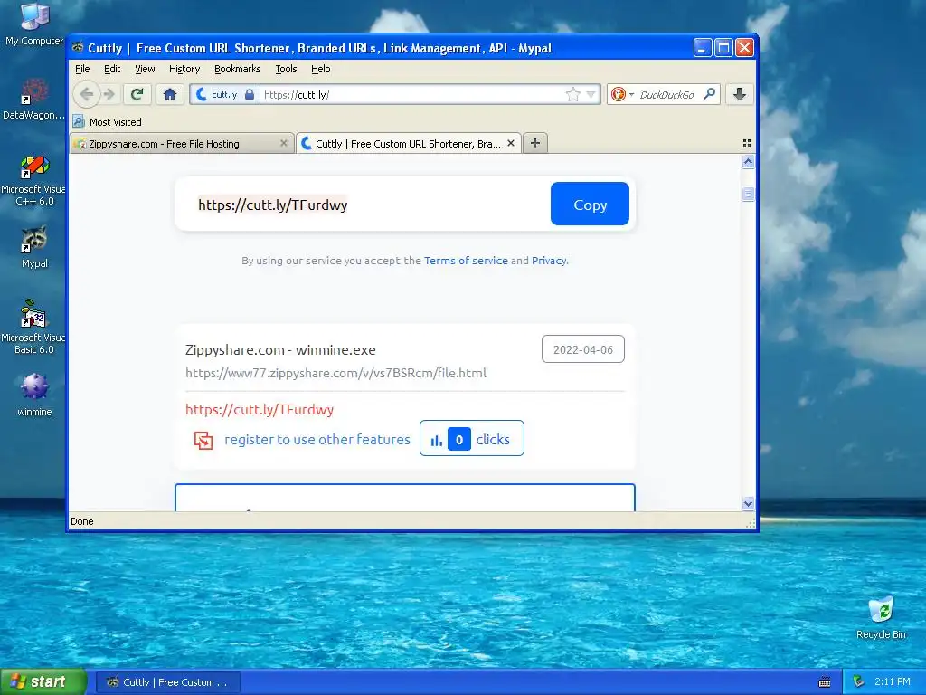Click the page scrollbar down arrow

(748, 503)
